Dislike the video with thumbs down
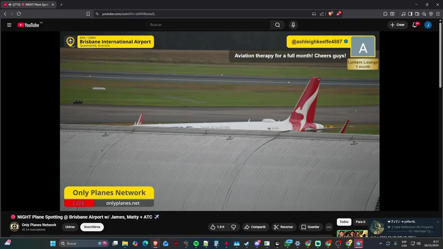 pos(234,227)
